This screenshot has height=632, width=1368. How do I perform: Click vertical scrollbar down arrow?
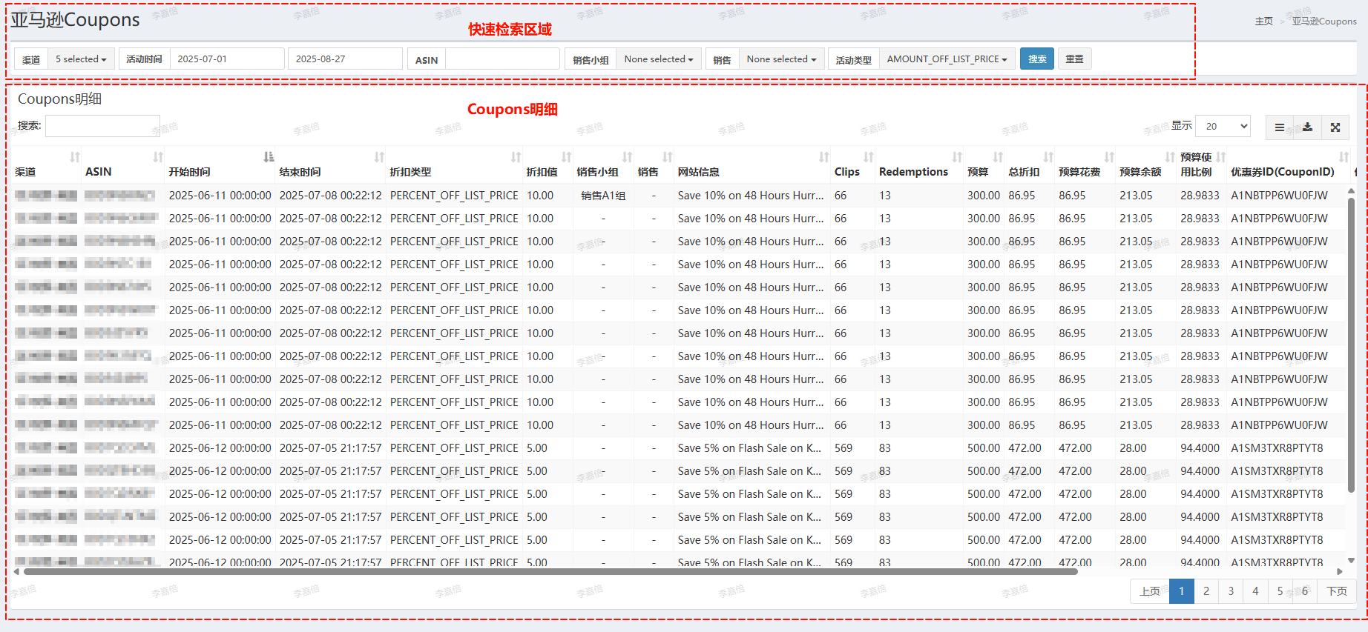coord(1351,560)
